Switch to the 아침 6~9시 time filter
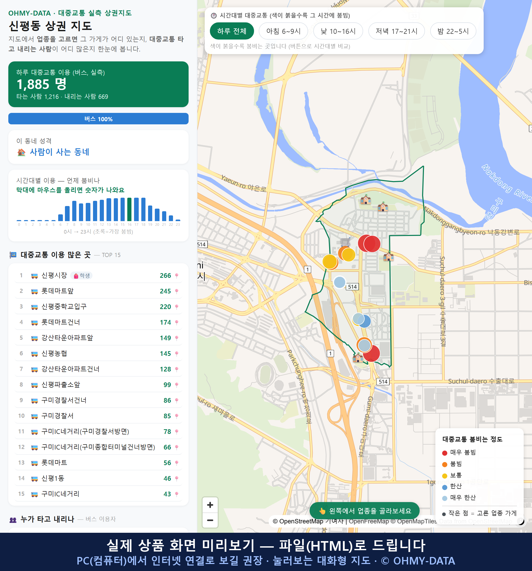This screenshot has height=571, width=532. tap(283, 31)
